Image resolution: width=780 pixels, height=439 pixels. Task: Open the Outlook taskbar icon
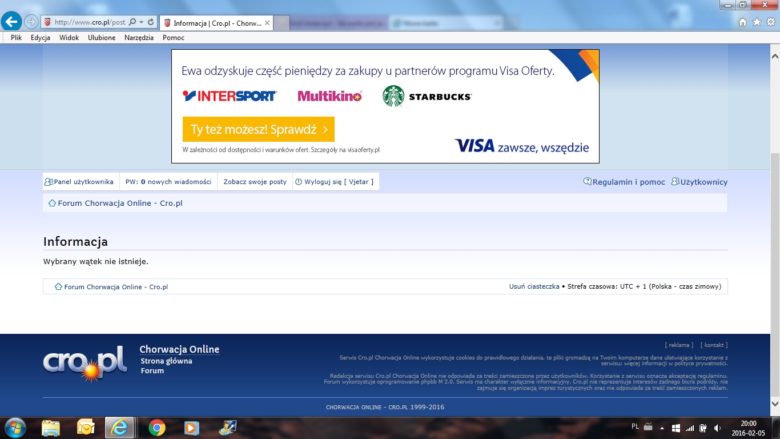(86, 428)
